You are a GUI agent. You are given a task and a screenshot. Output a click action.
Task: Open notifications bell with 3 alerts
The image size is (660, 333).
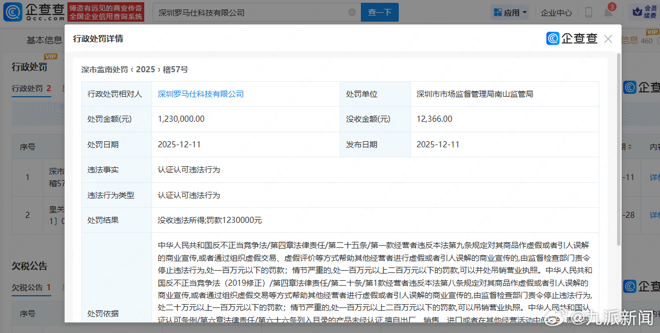coord(608,12)
